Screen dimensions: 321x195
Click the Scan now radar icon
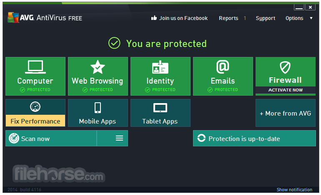(14, 138)
